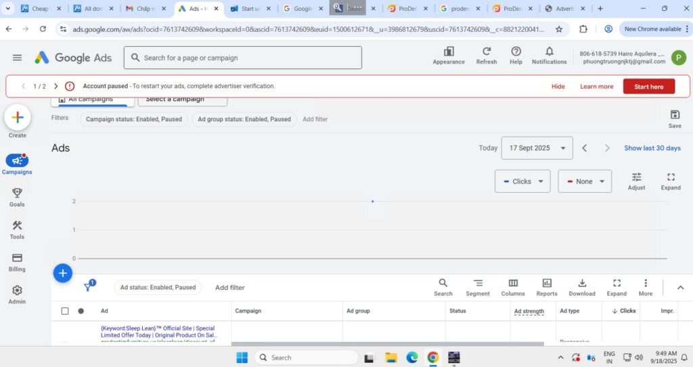Refresh the Google Ads data
This screenshot has height=367, width=693.
(x=486, y=56)
